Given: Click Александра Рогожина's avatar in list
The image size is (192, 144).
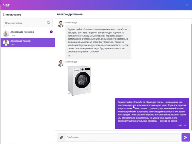Looking at the screenshot, I should pos(6,34).
